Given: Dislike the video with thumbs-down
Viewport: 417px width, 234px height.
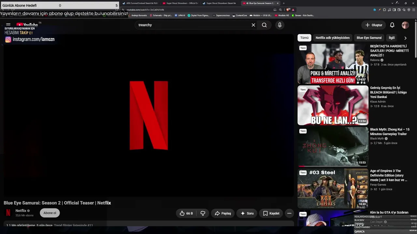Looking at the screenshot, I should point(203,213).
